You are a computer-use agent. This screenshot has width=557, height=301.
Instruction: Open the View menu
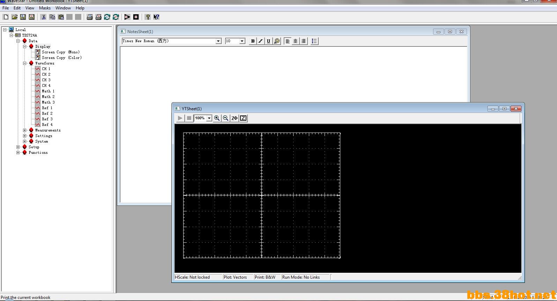(30, 8)
